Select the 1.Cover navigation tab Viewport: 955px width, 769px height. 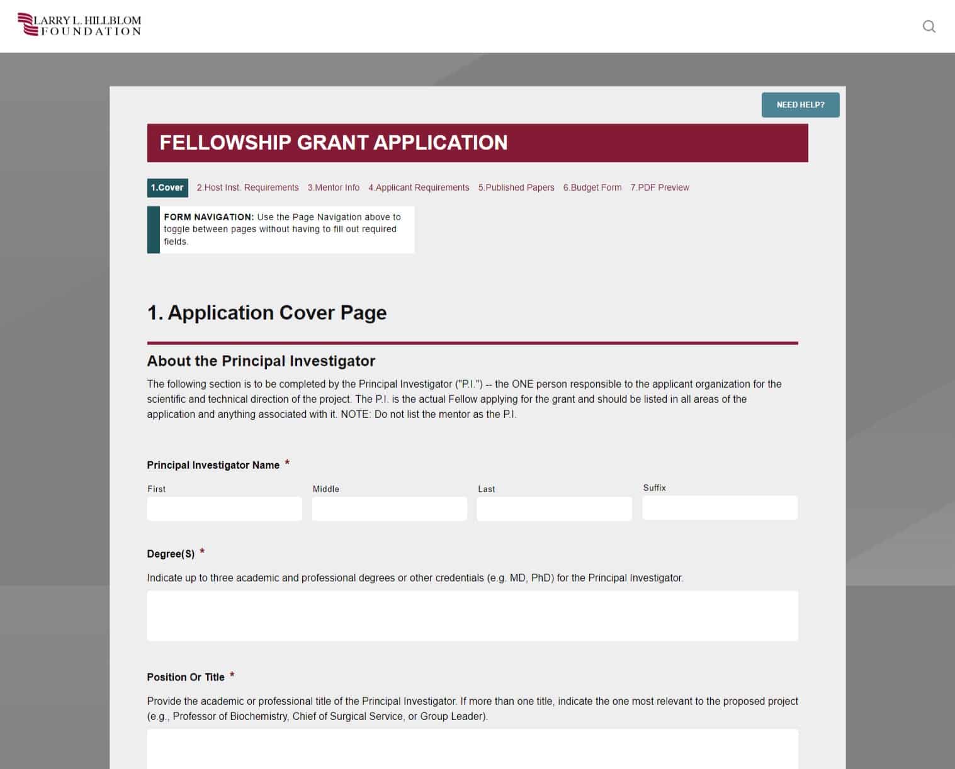167,187
